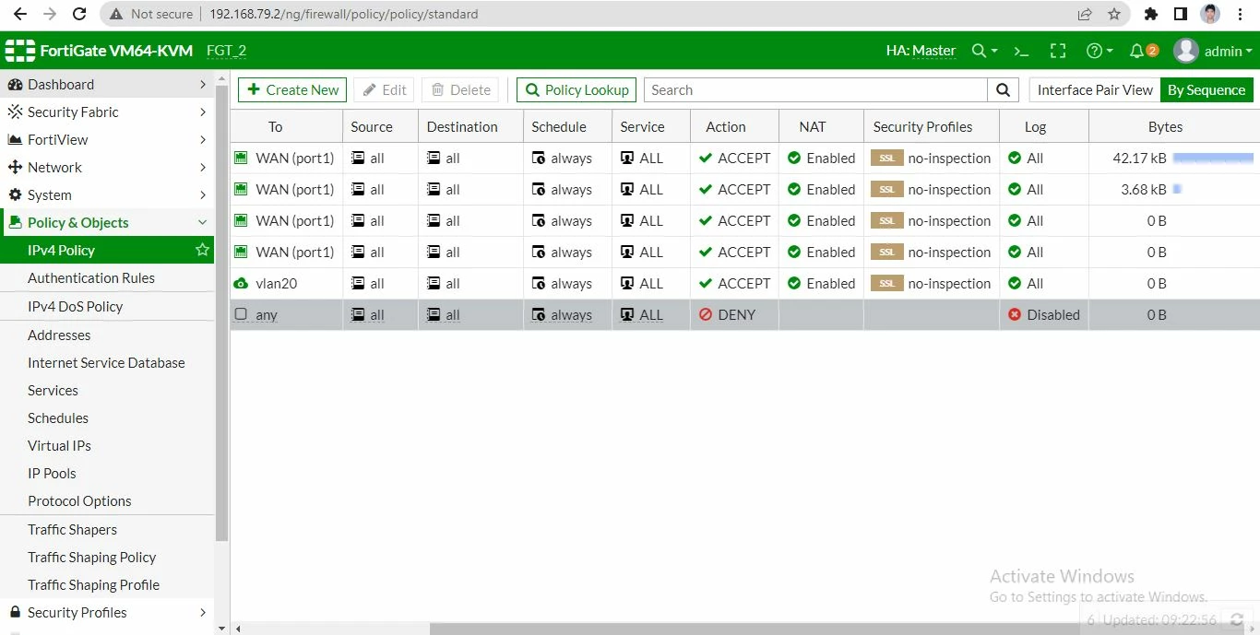Screen dimensions: 1260x635
Task: Click the browser forward arrow
Action: 50,14
